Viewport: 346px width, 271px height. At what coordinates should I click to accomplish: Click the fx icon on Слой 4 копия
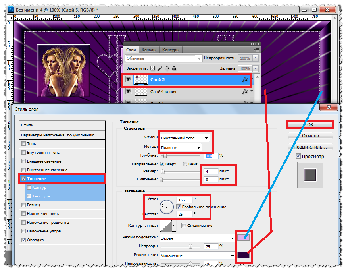click(x=245, y=91)
